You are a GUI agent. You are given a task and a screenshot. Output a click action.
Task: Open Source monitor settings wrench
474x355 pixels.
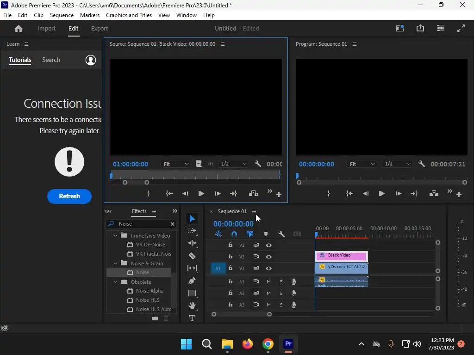point(258,164)
